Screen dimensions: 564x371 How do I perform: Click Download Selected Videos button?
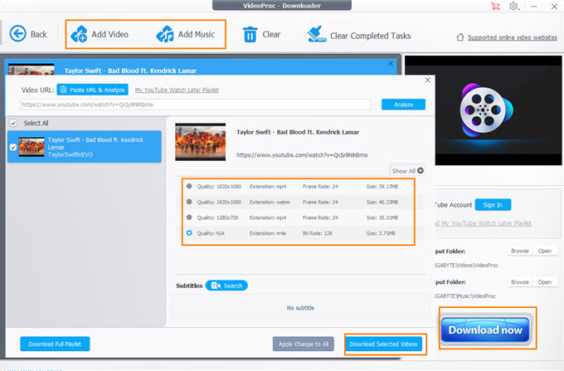(x=383, y=344)
